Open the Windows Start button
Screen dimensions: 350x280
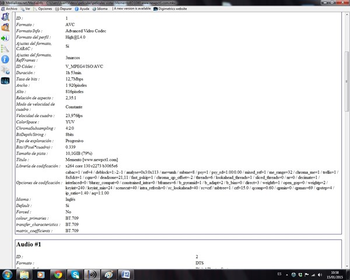8,275
